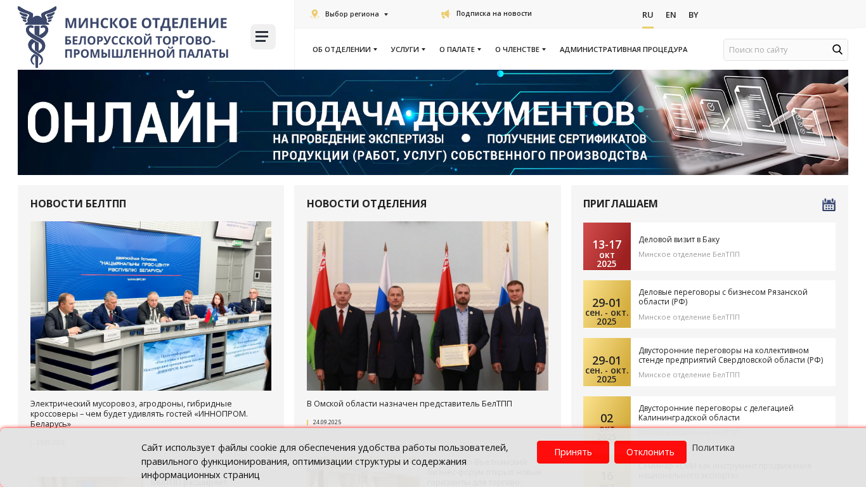This screenshot has width=866, height=487.
Task: Click the region location pin icon
Action: [x=315, y=14]
